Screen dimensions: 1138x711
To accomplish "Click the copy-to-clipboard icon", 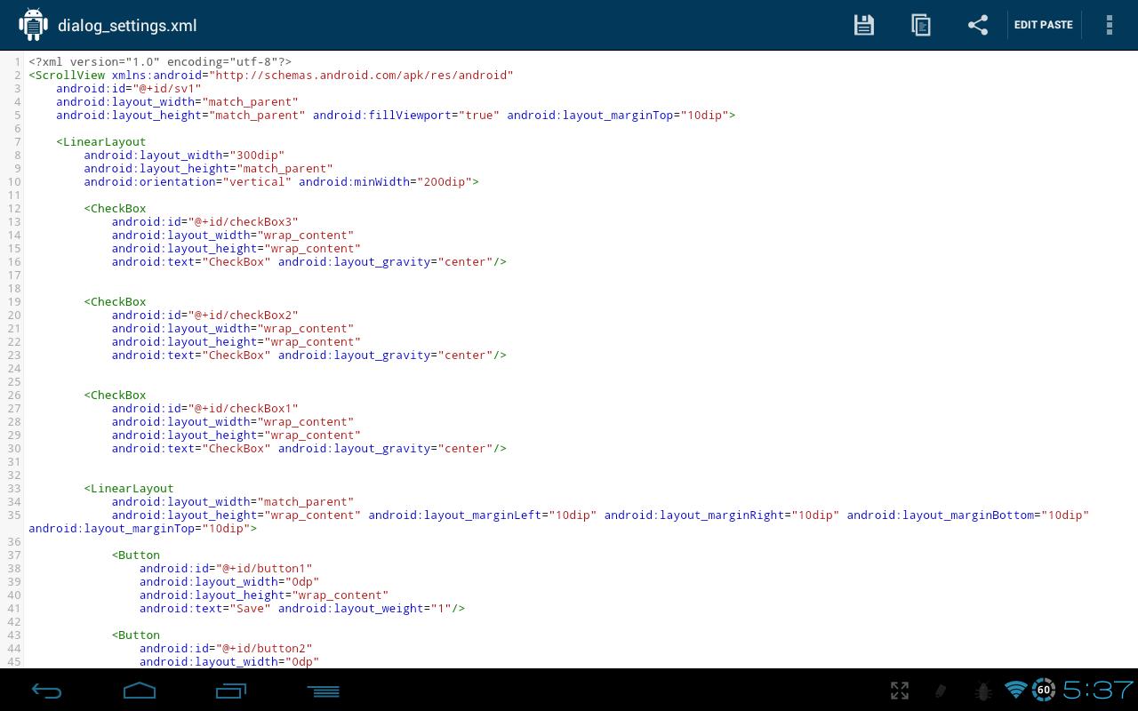I will (921, 25).
